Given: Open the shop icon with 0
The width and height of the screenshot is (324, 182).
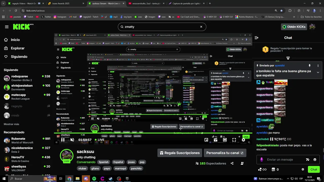Looking at the screenshot, I should [275, 169].
